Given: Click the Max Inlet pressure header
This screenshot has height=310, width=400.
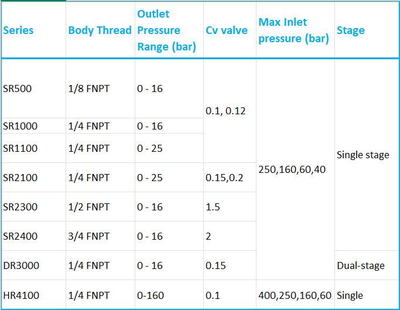Looking at the screenshot, I should coord(293,30).
